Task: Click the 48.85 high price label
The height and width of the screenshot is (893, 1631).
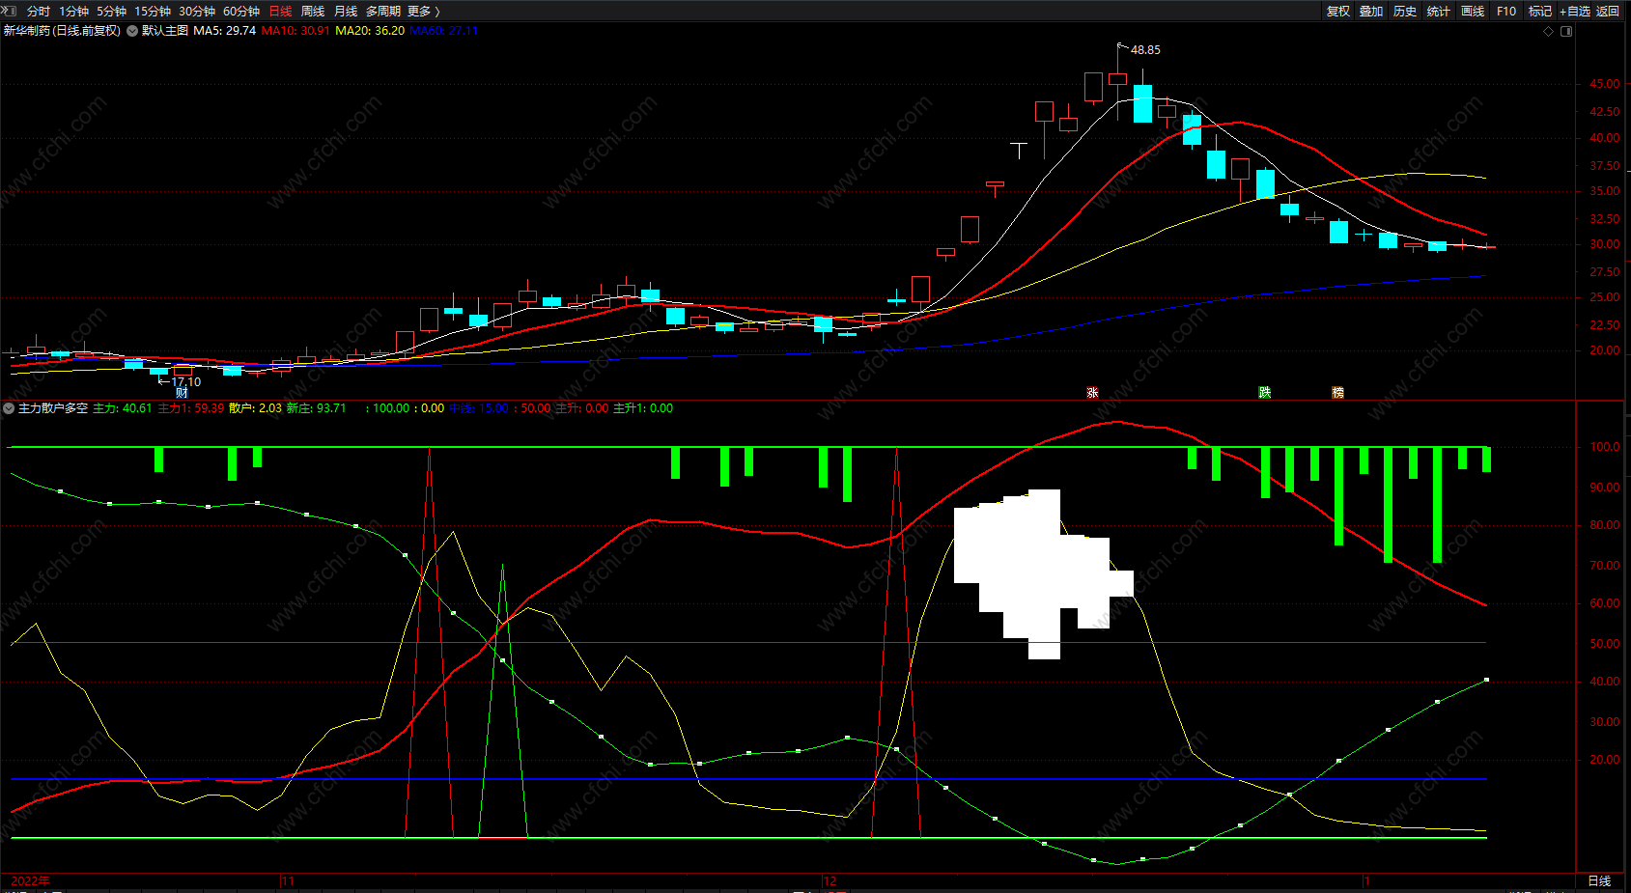Action: (1145, 50)
